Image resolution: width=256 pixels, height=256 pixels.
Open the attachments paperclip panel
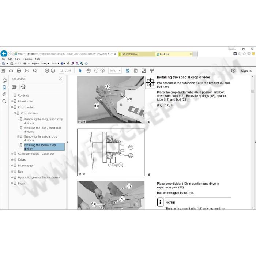(x=4, y=94)
